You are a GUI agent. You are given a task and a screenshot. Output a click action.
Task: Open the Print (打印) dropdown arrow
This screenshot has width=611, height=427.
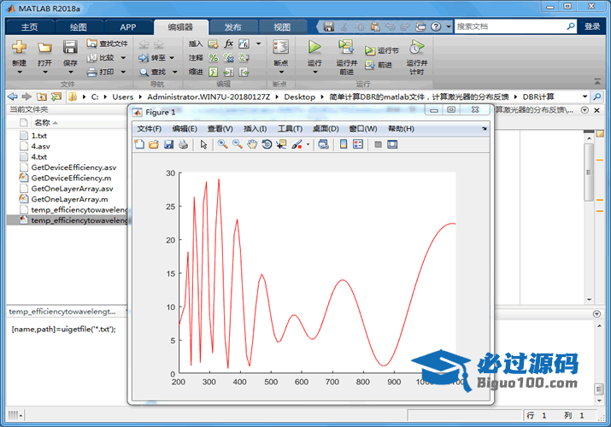123,72
